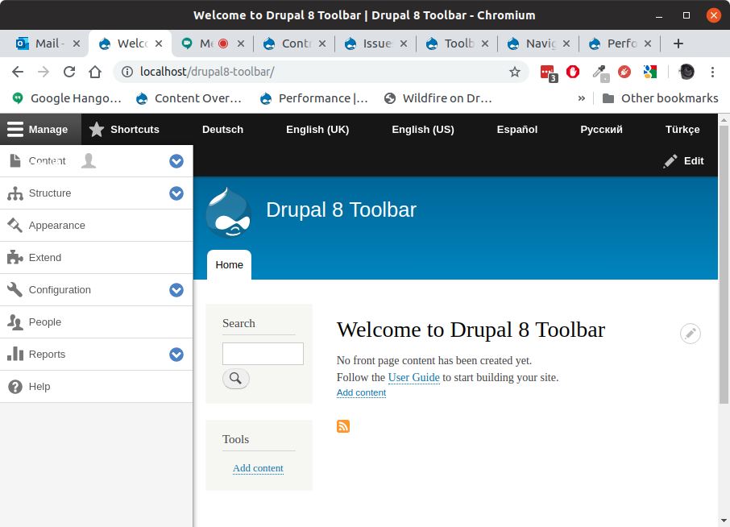Open Extend via its puzzle-piece icon
The width and height of the screenshot is (730, 527).
pyautogui.click(x=16, y=258)
